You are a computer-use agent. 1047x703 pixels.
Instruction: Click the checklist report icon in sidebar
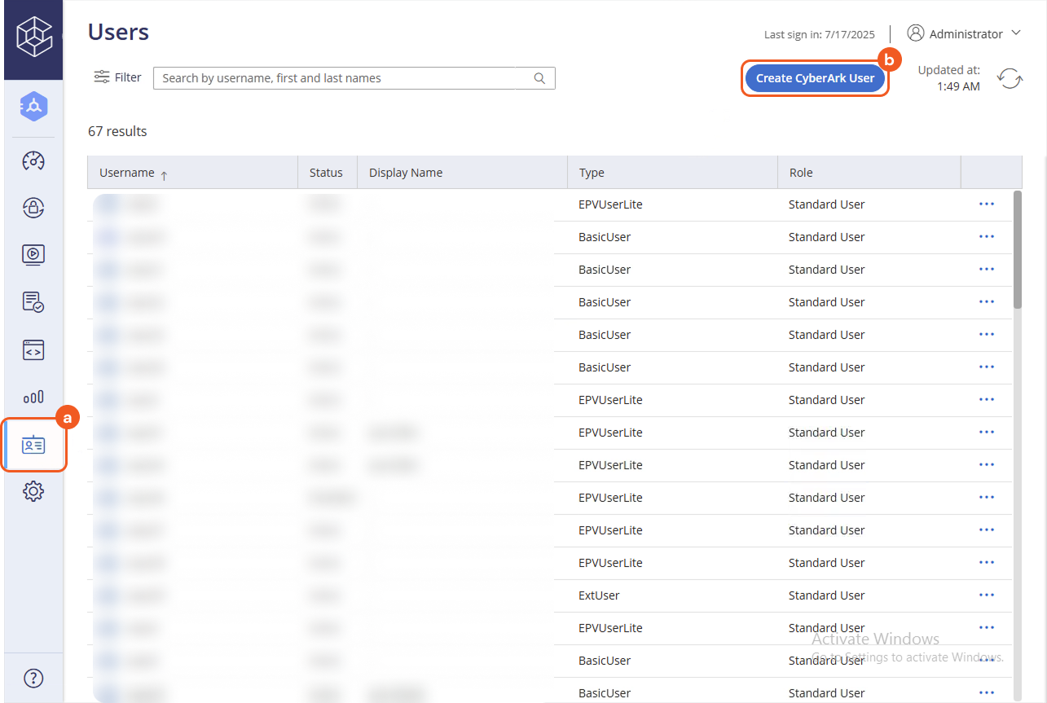tap(33, 302)
